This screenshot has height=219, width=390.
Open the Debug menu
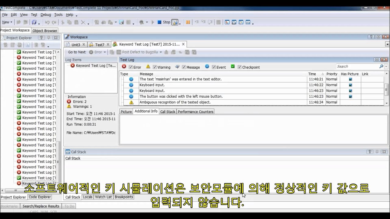pos(46,15)
